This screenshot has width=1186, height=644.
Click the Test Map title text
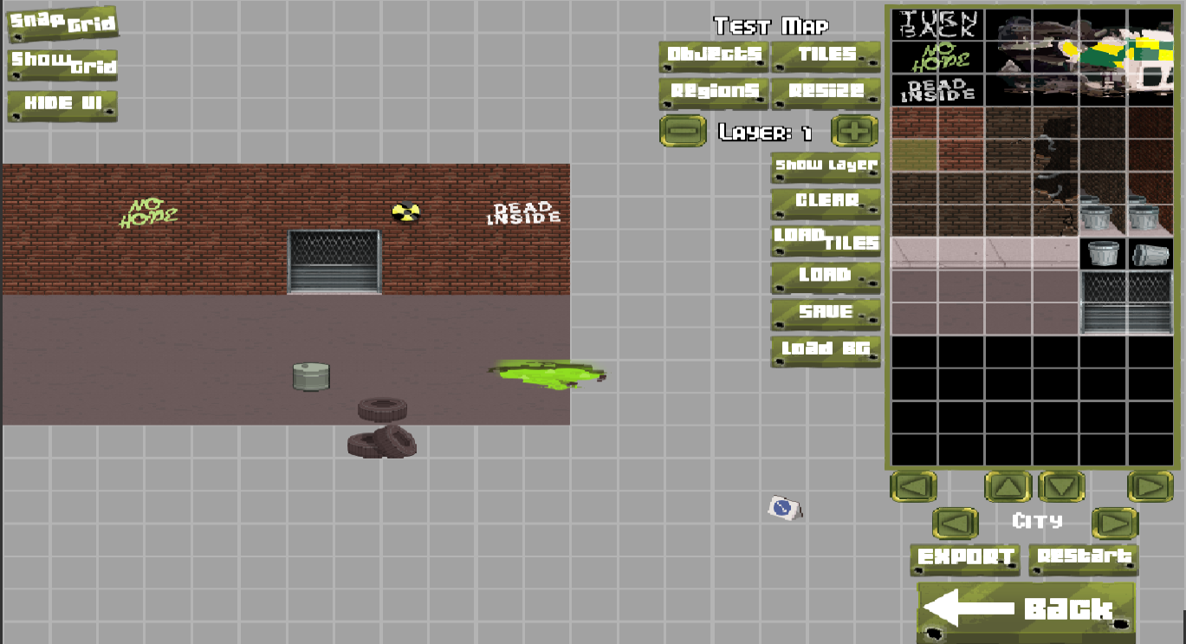click(770, 26)
